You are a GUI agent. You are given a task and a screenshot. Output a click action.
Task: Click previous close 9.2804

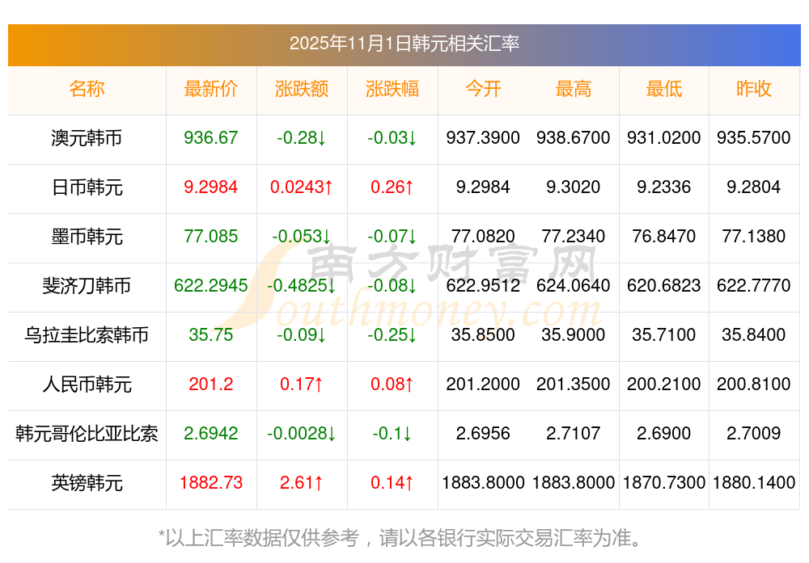coord(754,187)
